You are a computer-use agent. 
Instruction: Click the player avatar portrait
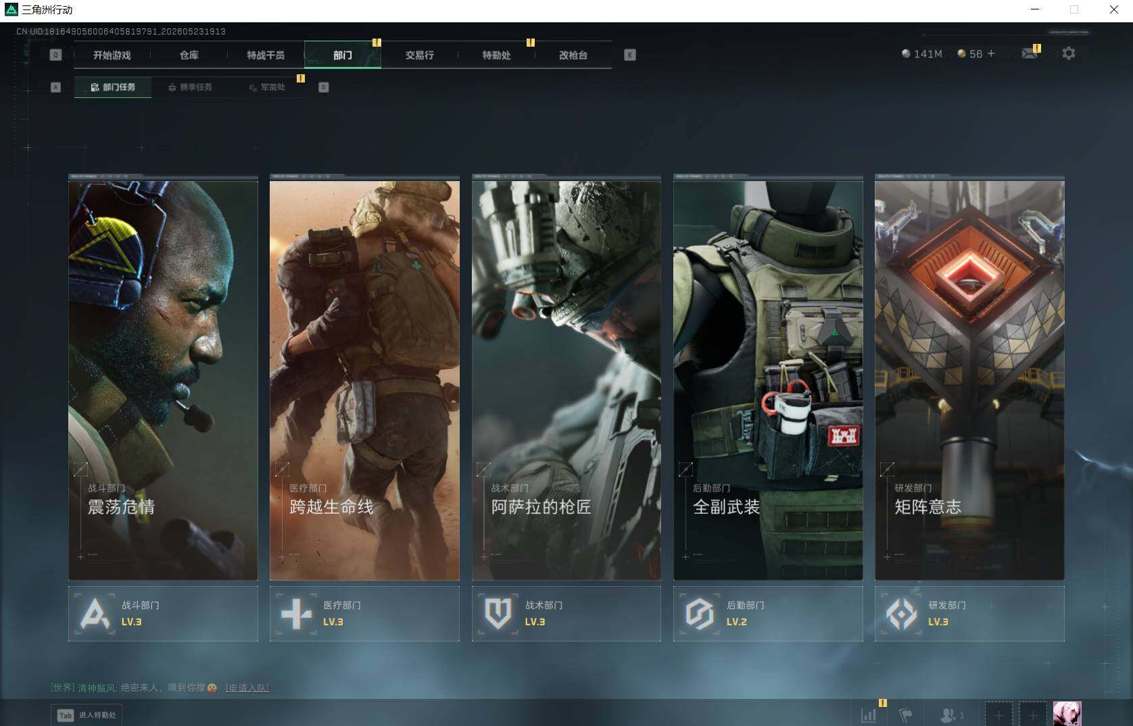coord(1067,714)
